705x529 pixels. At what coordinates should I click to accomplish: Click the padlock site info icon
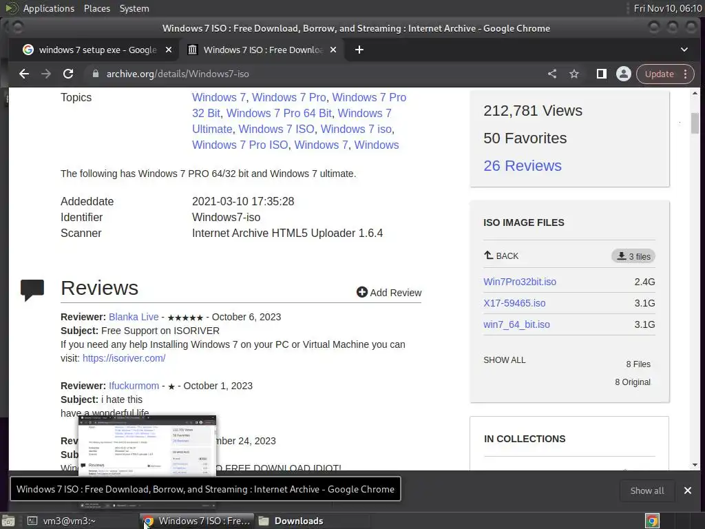(x=95, y=74)
